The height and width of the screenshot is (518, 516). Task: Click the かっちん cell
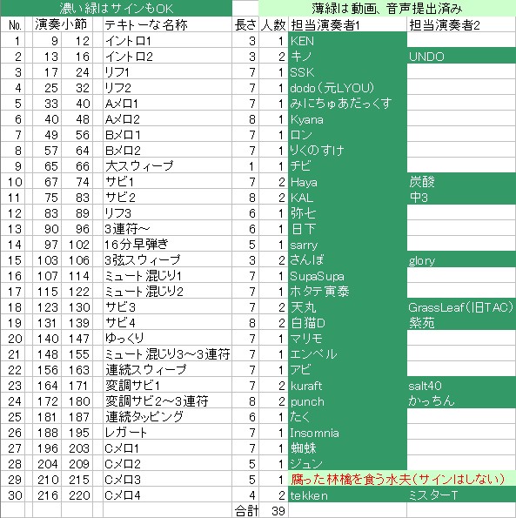click(461, 401)
